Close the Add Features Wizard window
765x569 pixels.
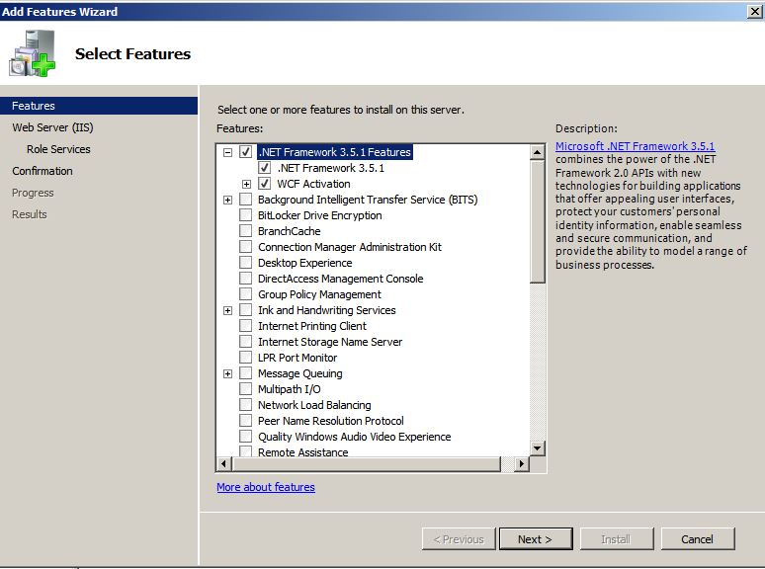[x=755, y=11]
